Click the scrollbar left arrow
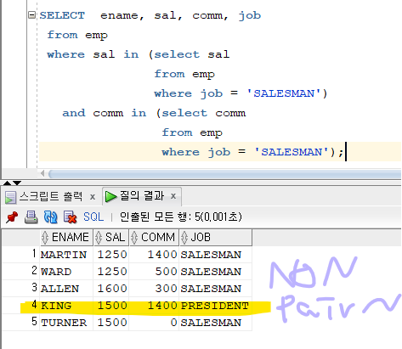Image resolution: width=402 pixels, height=349 pixels. 42,173
